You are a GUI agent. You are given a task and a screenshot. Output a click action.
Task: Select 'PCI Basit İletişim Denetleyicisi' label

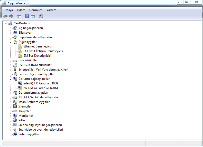[x=43, y=51]
